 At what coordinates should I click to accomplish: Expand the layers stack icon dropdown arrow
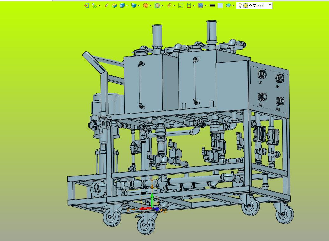tap(233, 6)
